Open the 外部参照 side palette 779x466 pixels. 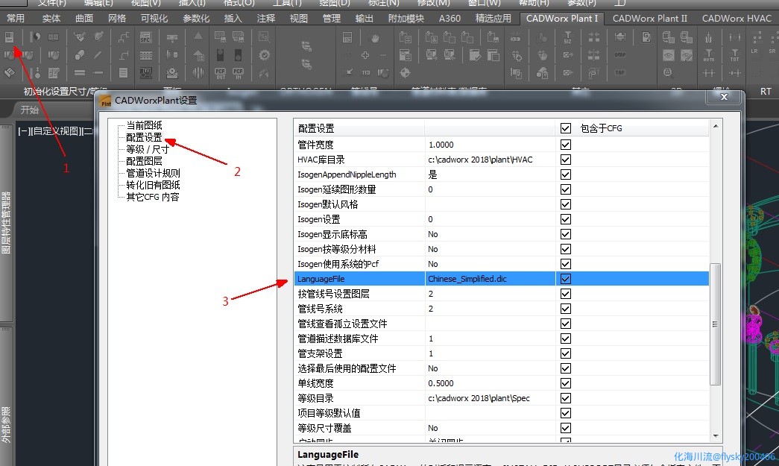pyautogui.click(x=6, y=425)
